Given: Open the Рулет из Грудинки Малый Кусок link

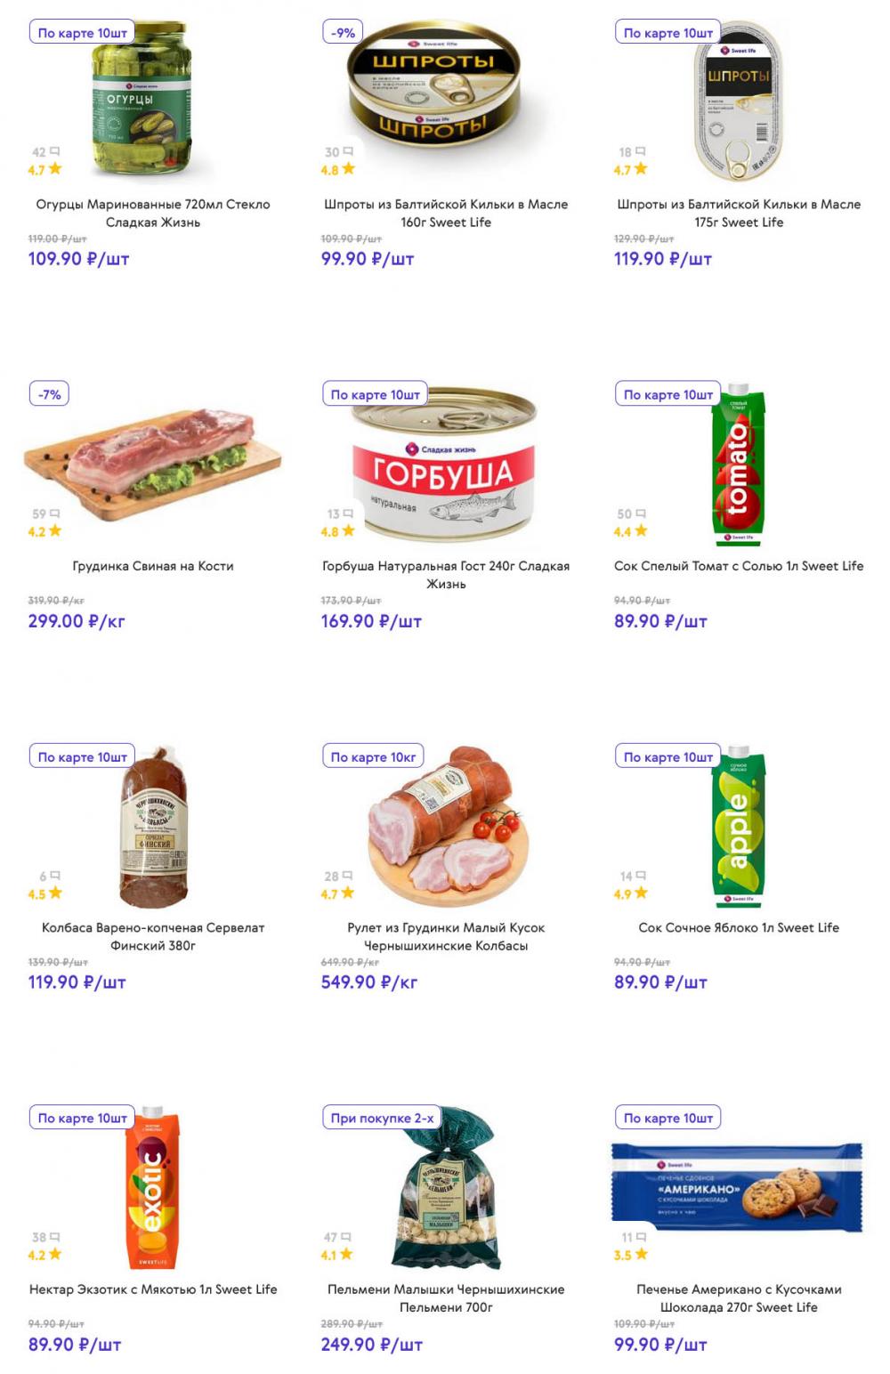Looking at the screenshot, I should (446, 936).
